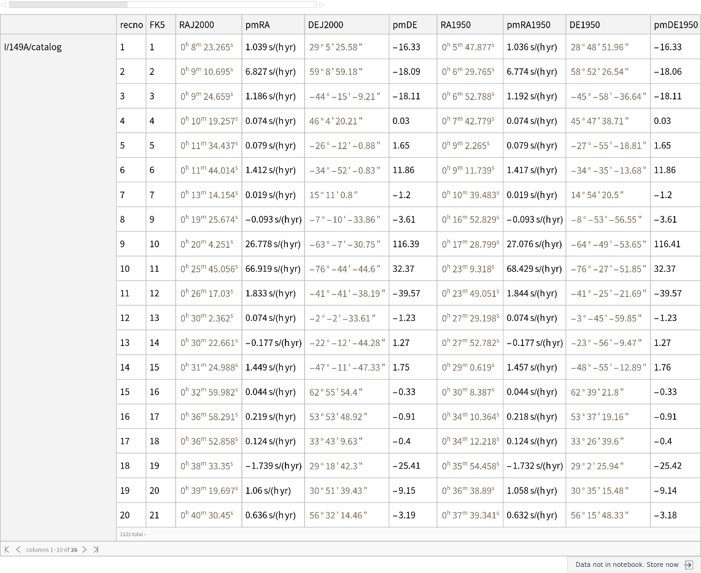Click the pmRA value 66.919 s/(h yr)
Viewport: 701px width, 573px height.
coord(273,269)
